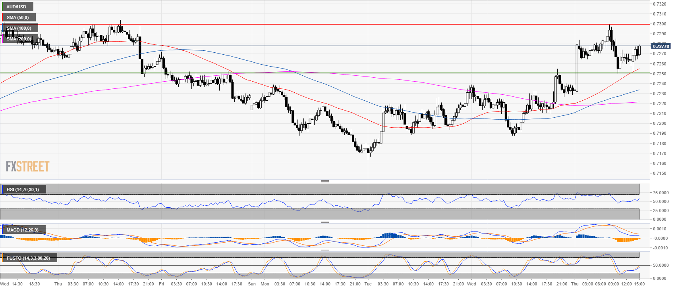Click the 'Fri' label on the time axis
This screenshot has width=678, height=289.
click(x=161, y=284)
